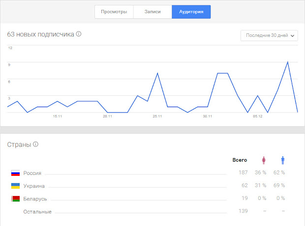Screen dimensions: 305x226
Task: Click the 36 % female share for Россия
Action: coord(260,172)
